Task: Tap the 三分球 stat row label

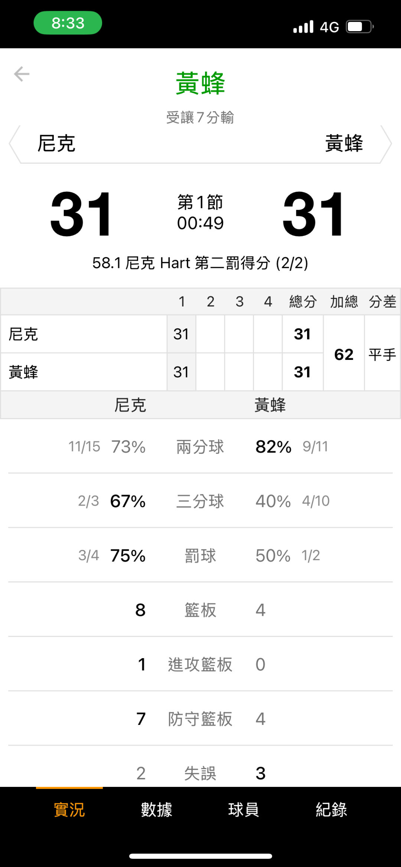Action: pos(200,501)
